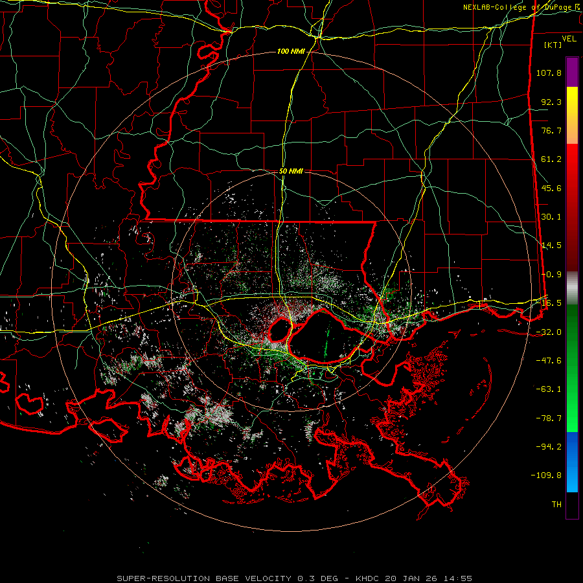Click the 14.5 legend value
583x583 pixels.
(x=551, y=246)
